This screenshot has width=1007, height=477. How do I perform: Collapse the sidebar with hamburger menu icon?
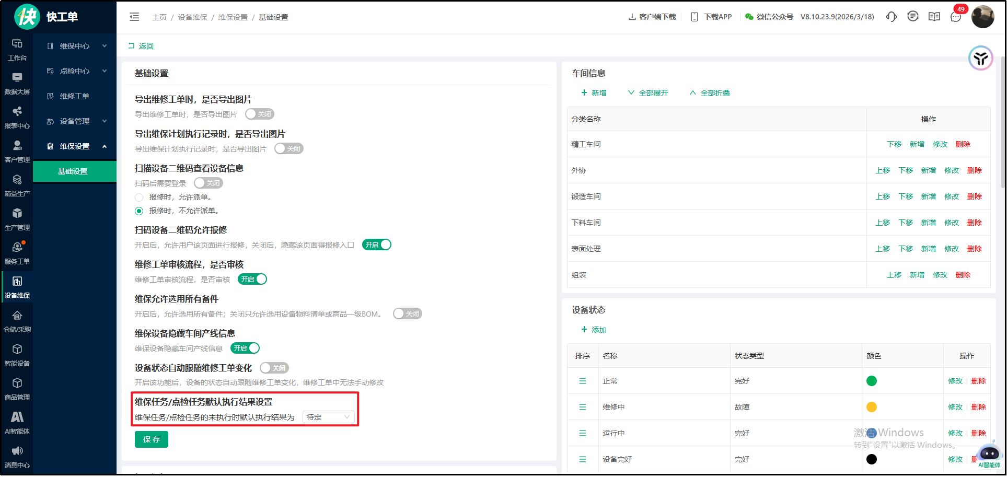tap(134, 17)
